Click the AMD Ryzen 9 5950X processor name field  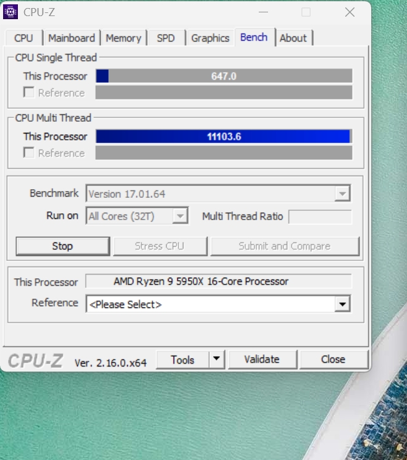(218, 281)
